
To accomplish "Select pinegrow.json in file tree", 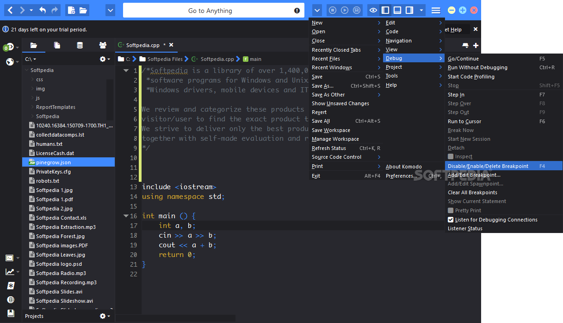I will tap(68, 162).
